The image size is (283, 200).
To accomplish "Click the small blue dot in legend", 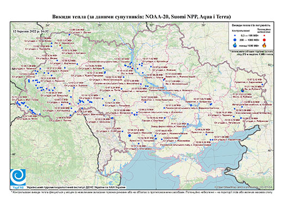I will [235, 36].
